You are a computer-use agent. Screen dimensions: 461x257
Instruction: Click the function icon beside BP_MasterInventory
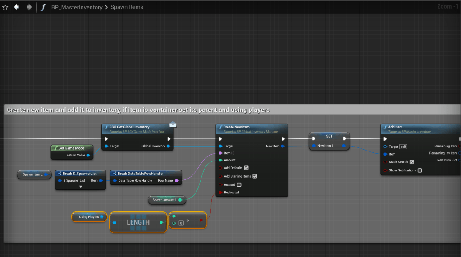point(43,7)
